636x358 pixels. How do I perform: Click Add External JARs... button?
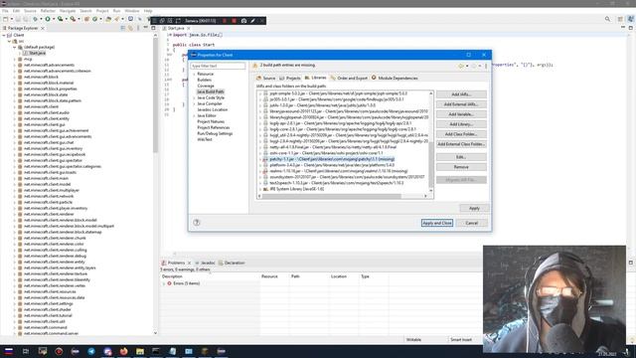[461, 104]
